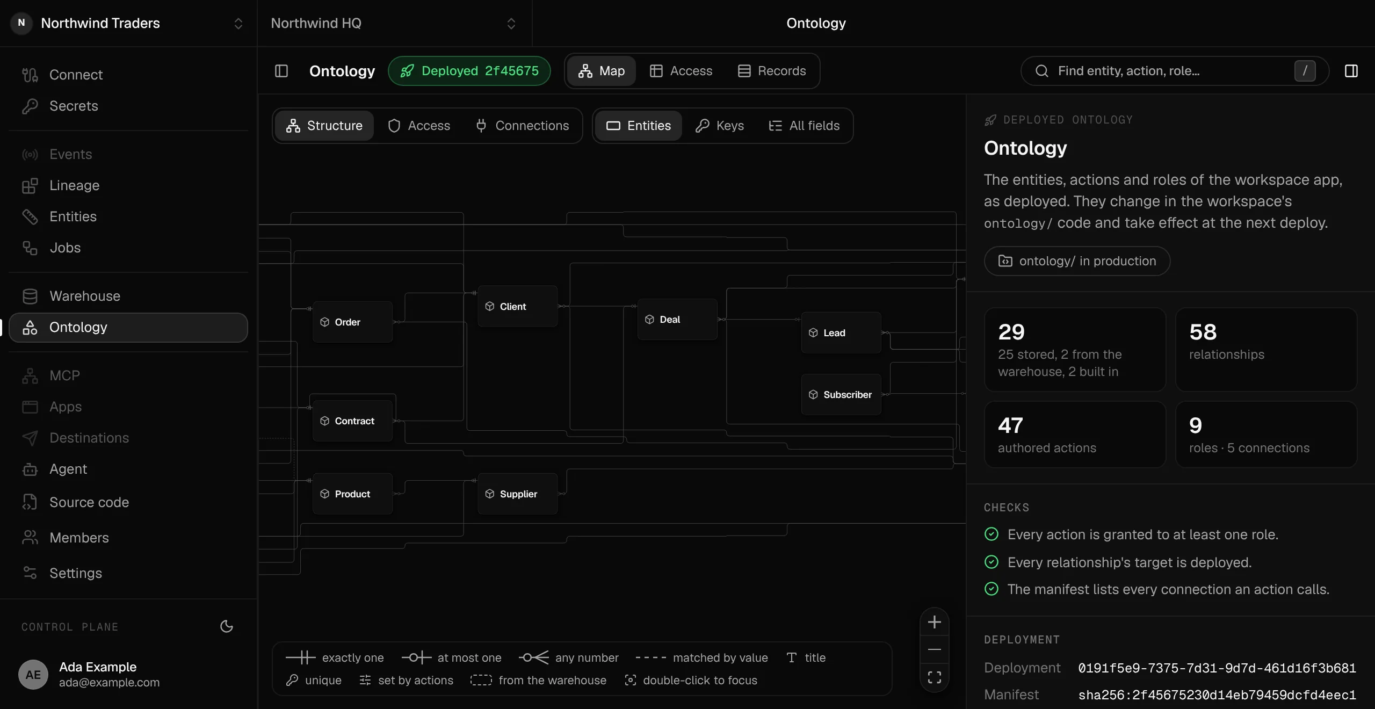Open ontology/ in production link
1375x709 pixels.
coord(1077,261)
